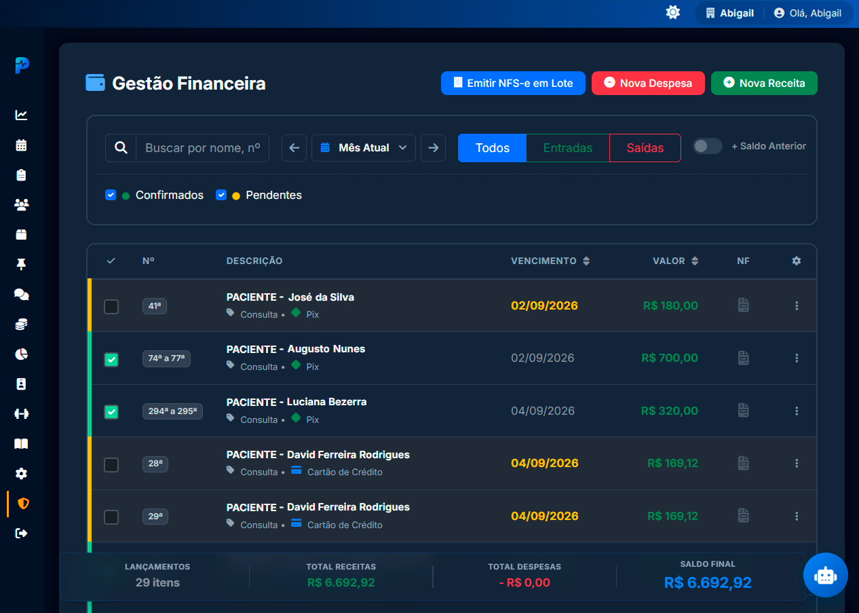Click the R$ 700,00 value
Image resolution: width=859 pixels, height=613 pixels.
(x=670, y=358)
